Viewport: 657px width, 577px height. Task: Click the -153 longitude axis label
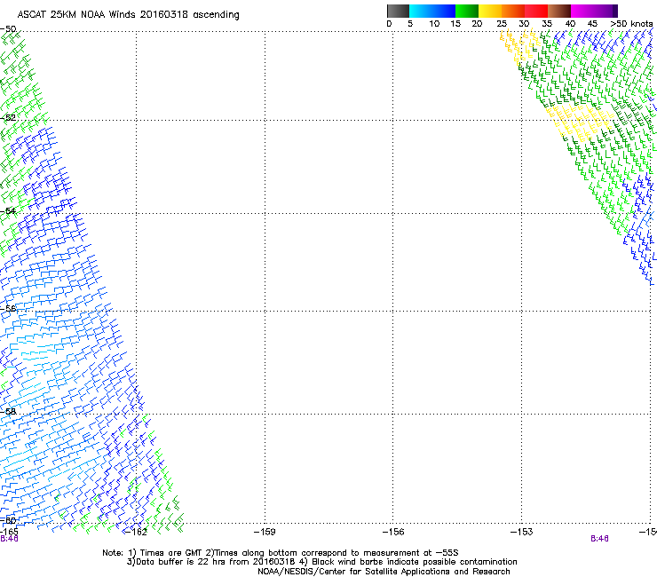522,532
